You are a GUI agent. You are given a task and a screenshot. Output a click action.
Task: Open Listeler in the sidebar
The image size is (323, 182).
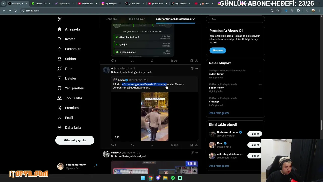[x=67, y=78]
